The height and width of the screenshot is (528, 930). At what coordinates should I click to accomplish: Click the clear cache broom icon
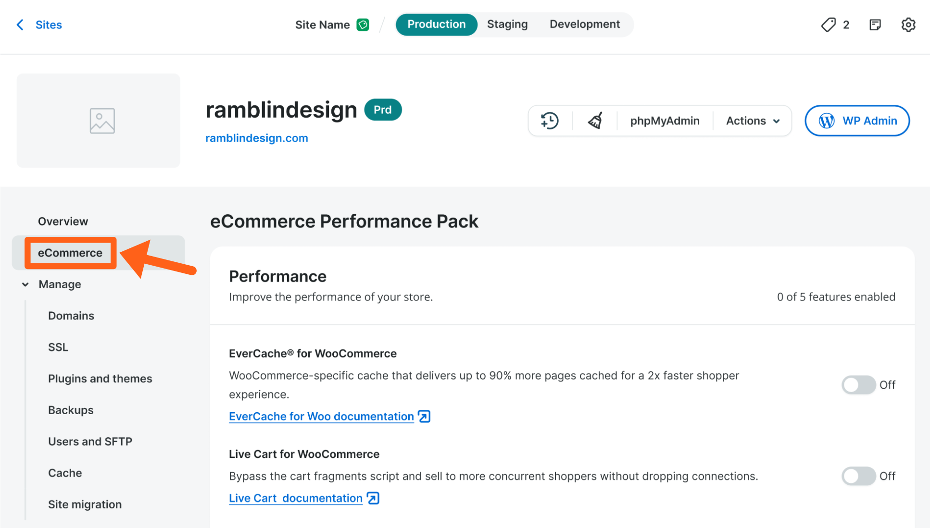pos(595,121)
